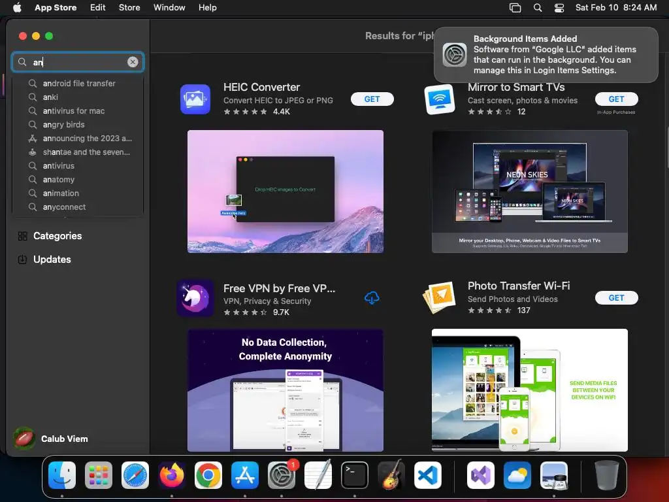
Task: Clear the search field text
Action: (x=133, y=62)
